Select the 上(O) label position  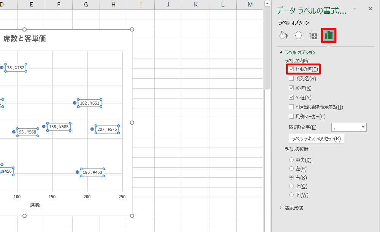click(x=291, y=186)
